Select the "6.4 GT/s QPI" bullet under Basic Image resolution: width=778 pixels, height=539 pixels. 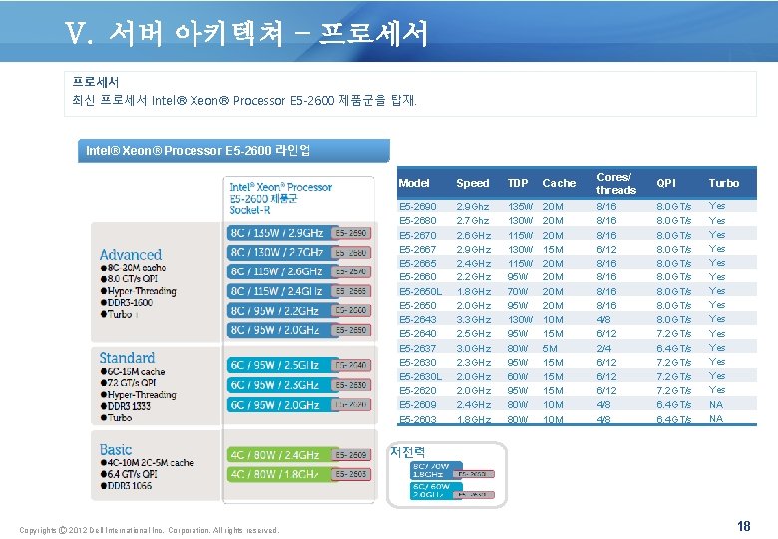[129, 474]
